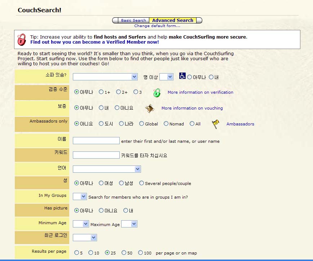Switch to the Basic Search tab
Screen dimensions: 313x261
click(133, 20)
